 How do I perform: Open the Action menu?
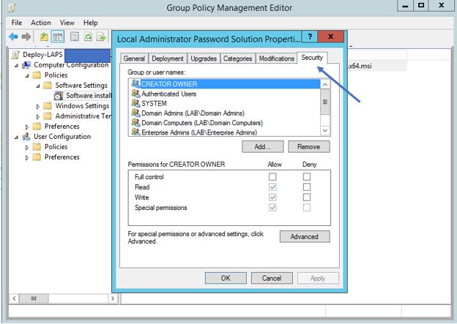click(x=41, y=23)
